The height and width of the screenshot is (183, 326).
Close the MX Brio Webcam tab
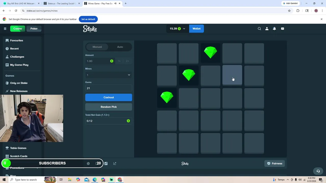coord(39,4)
